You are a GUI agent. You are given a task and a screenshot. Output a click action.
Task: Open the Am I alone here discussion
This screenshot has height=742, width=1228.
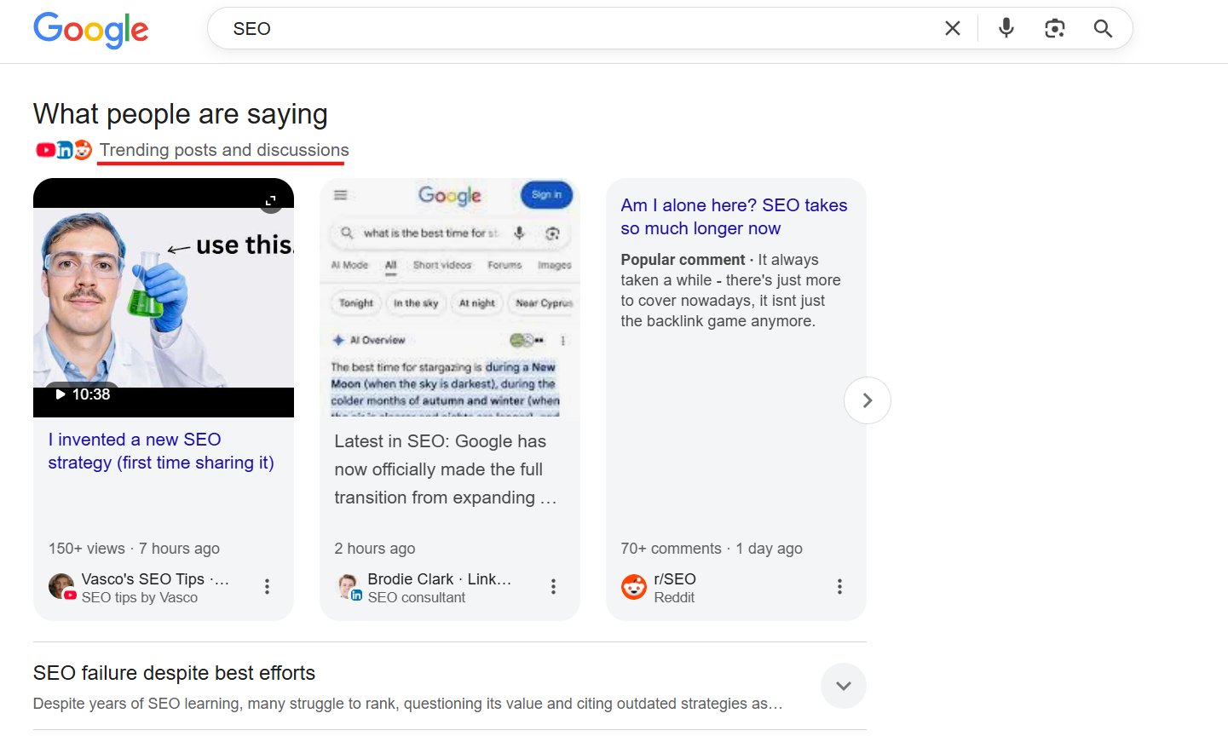tap(734, 216)
